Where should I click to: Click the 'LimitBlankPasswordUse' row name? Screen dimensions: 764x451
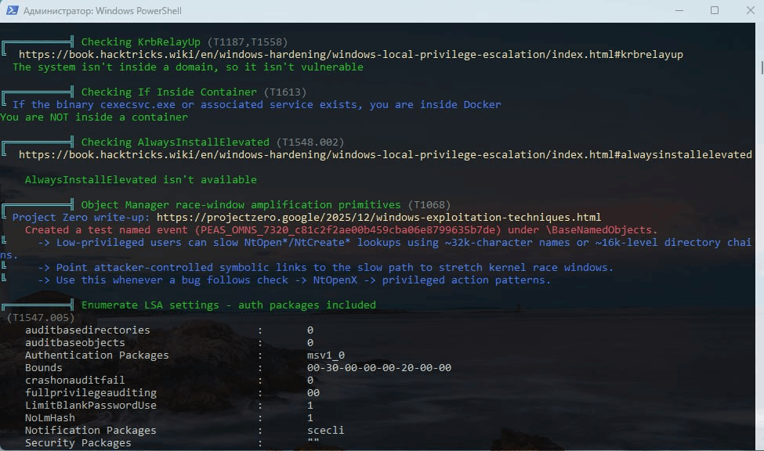click(91, 406)
